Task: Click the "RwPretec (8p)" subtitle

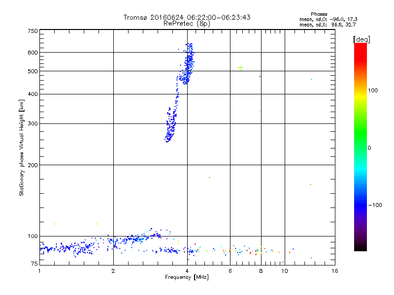Action: click(x=187, y=24)
